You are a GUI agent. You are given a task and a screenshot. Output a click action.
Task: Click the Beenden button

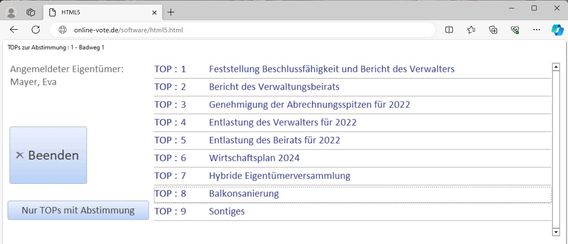(48, 155)
